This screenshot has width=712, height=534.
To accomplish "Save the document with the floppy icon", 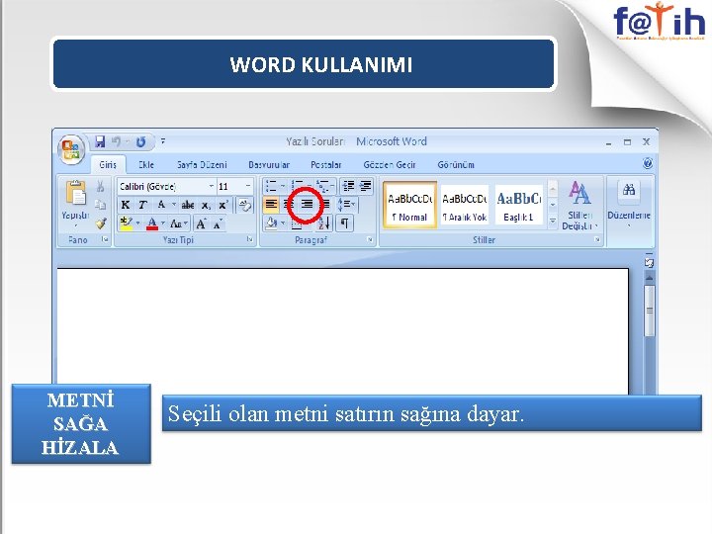I will pos(100,141).
